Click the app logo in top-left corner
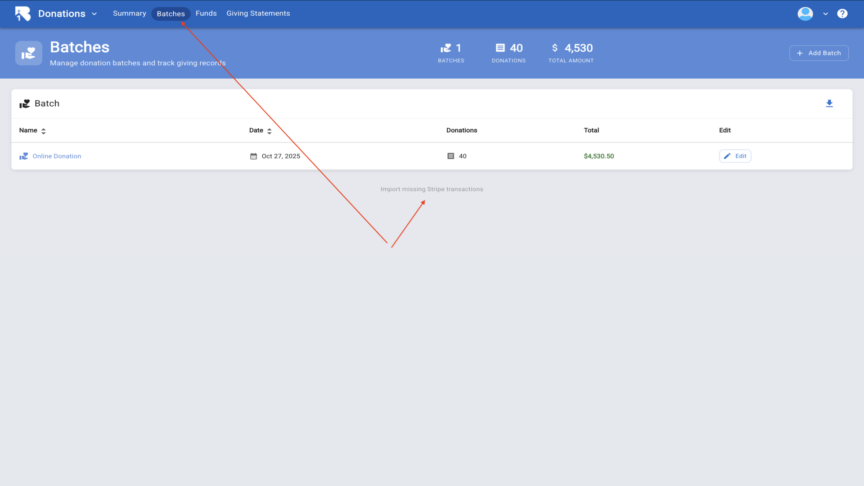The width and height of the screenshot is (864, 486). 22,13
